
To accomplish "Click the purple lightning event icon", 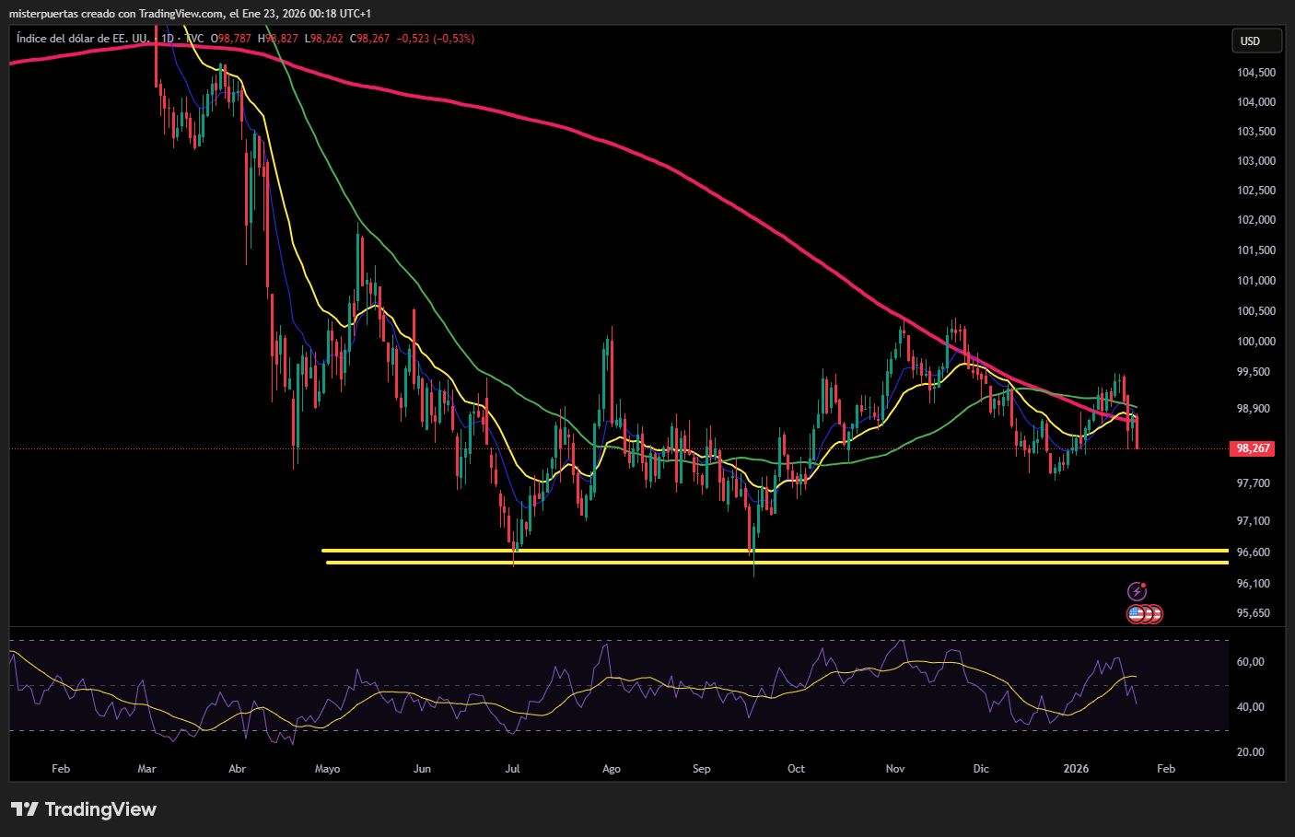I will pos(1137,591).
